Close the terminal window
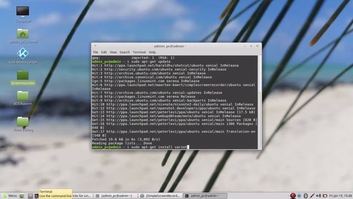The height and width of the screenshot is (199, 353). point(258,46)
